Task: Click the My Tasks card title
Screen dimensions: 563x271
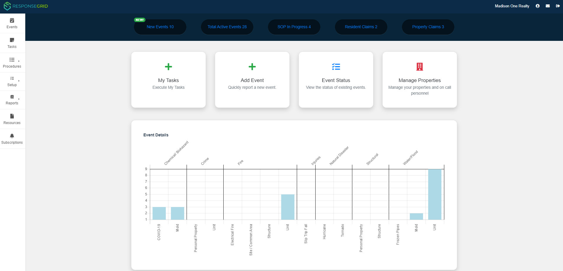Action: (x=168, y=80)
